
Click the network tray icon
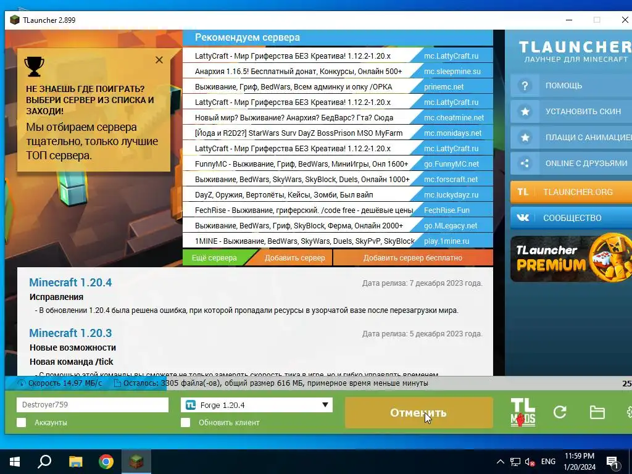click(515, 462)
